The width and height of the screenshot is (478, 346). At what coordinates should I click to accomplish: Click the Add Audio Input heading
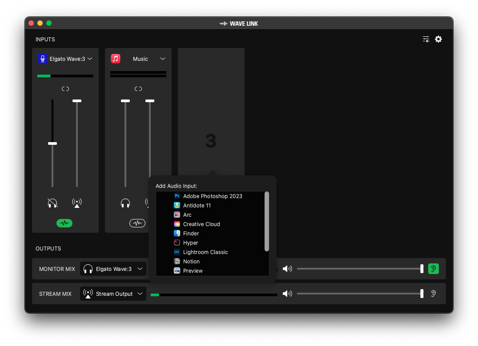[176, 186]
